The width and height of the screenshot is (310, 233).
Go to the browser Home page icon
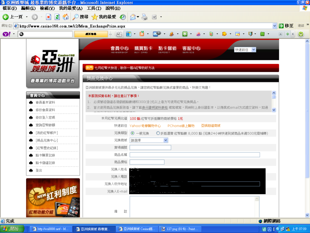click(65, 17)
